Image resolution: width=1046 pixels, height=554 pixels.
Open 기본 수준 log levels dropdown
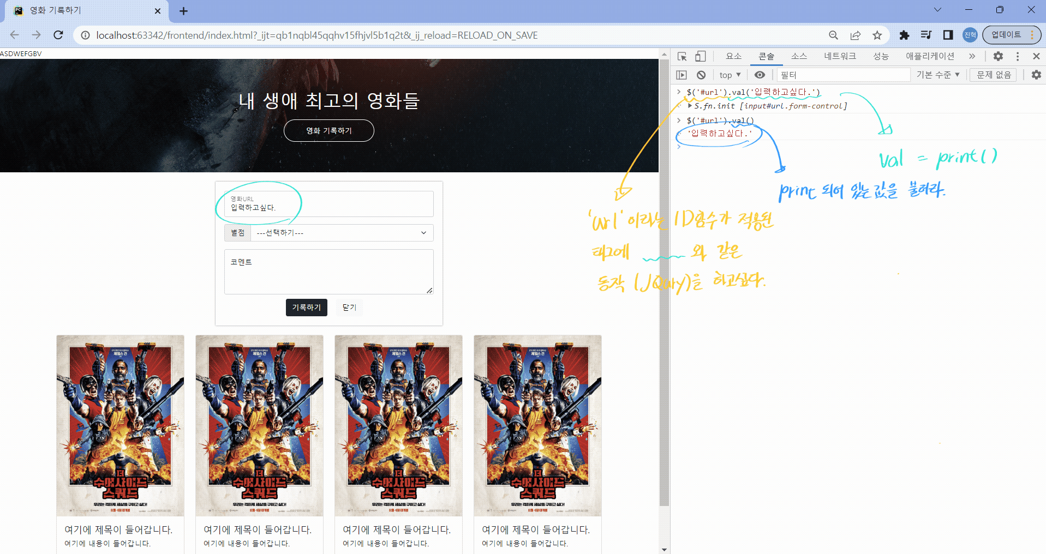(937, 75)
